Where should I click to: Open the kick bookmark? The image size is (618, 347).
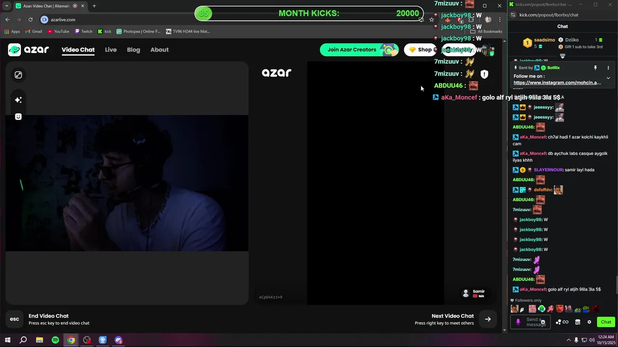[x=104, y=31]
